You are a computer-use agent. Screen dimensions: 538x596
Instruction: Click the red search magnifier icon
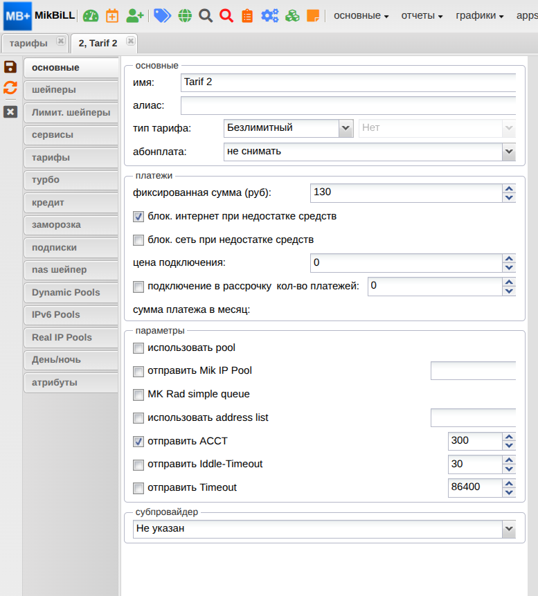[x=226, y=16]
